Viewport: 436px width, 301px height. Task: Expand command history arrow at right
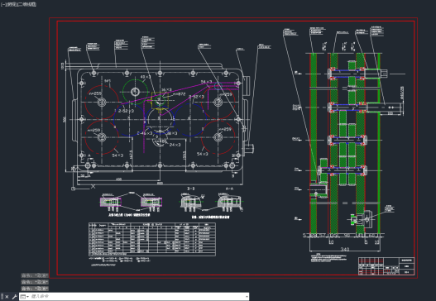pyautogui.click(x=247, y=297)
